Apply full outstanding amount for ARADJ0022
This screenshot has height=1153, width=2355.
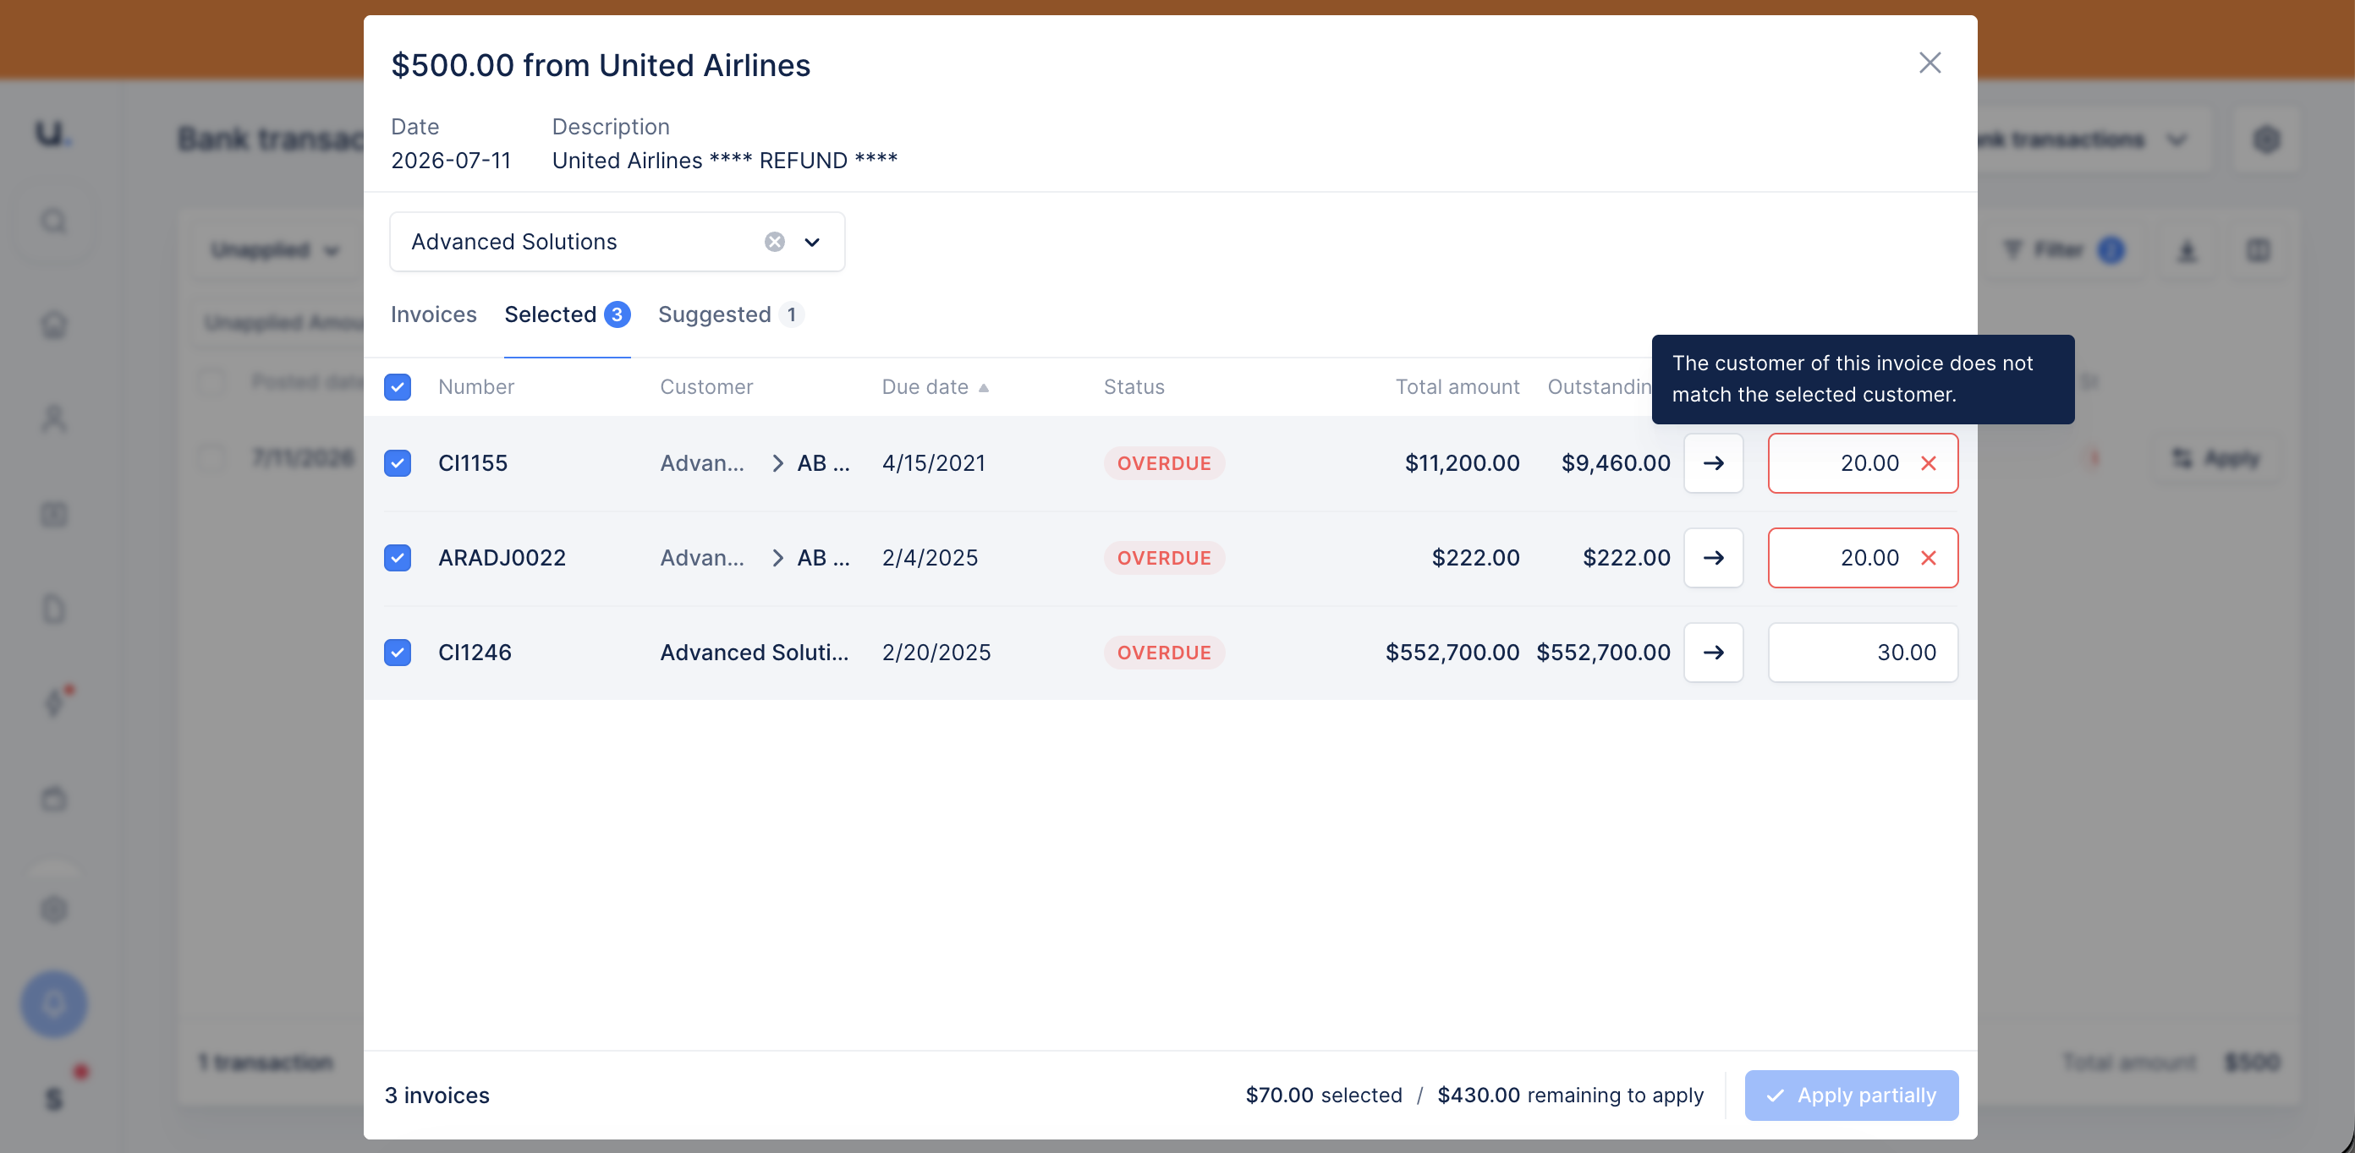click(x=1713, y=558)
